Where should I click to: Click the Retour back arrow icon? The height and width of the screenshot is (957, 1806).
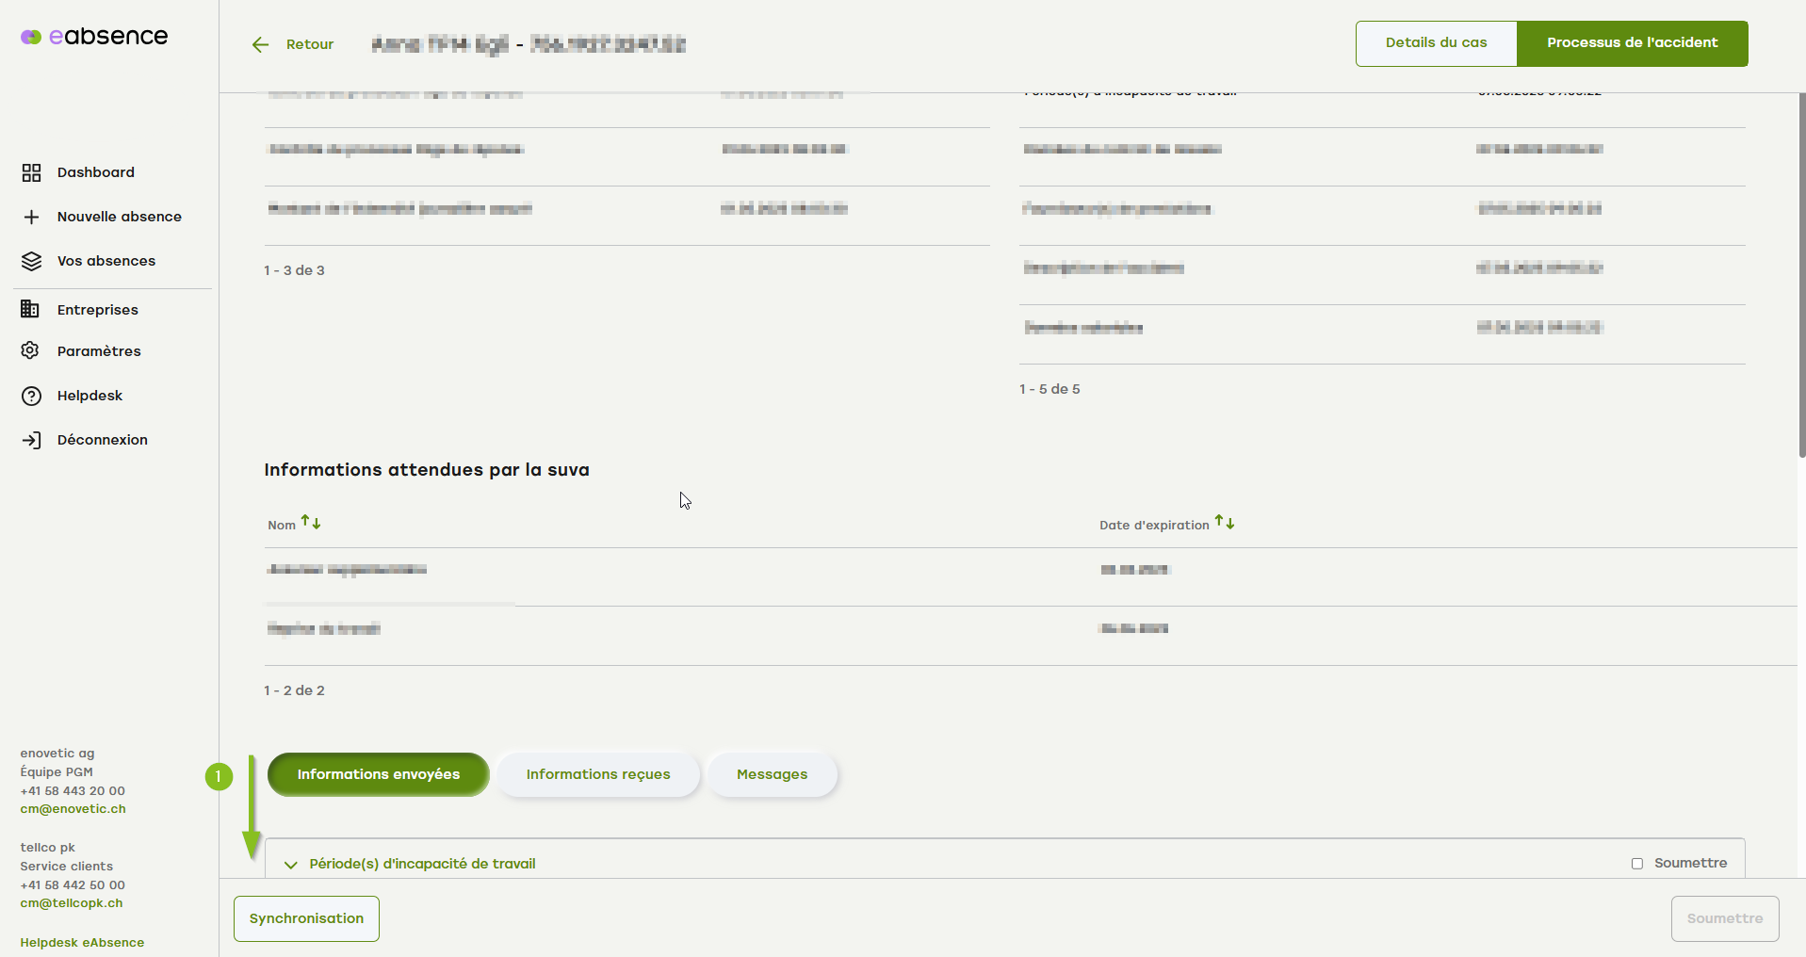point(261,44)
